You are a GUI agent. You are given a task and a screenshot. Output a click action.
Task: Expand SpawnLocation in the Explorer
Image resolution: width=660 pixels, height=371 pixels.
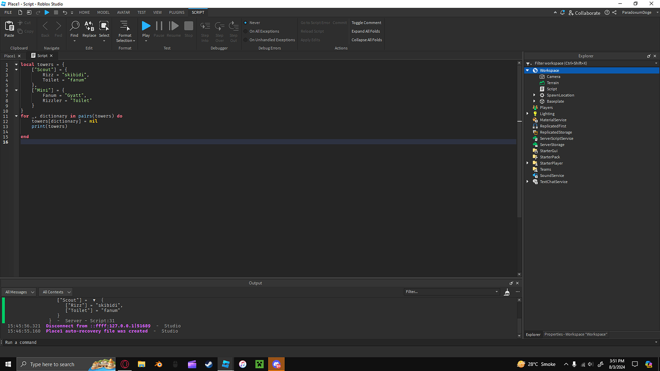(x=534, y=95)
